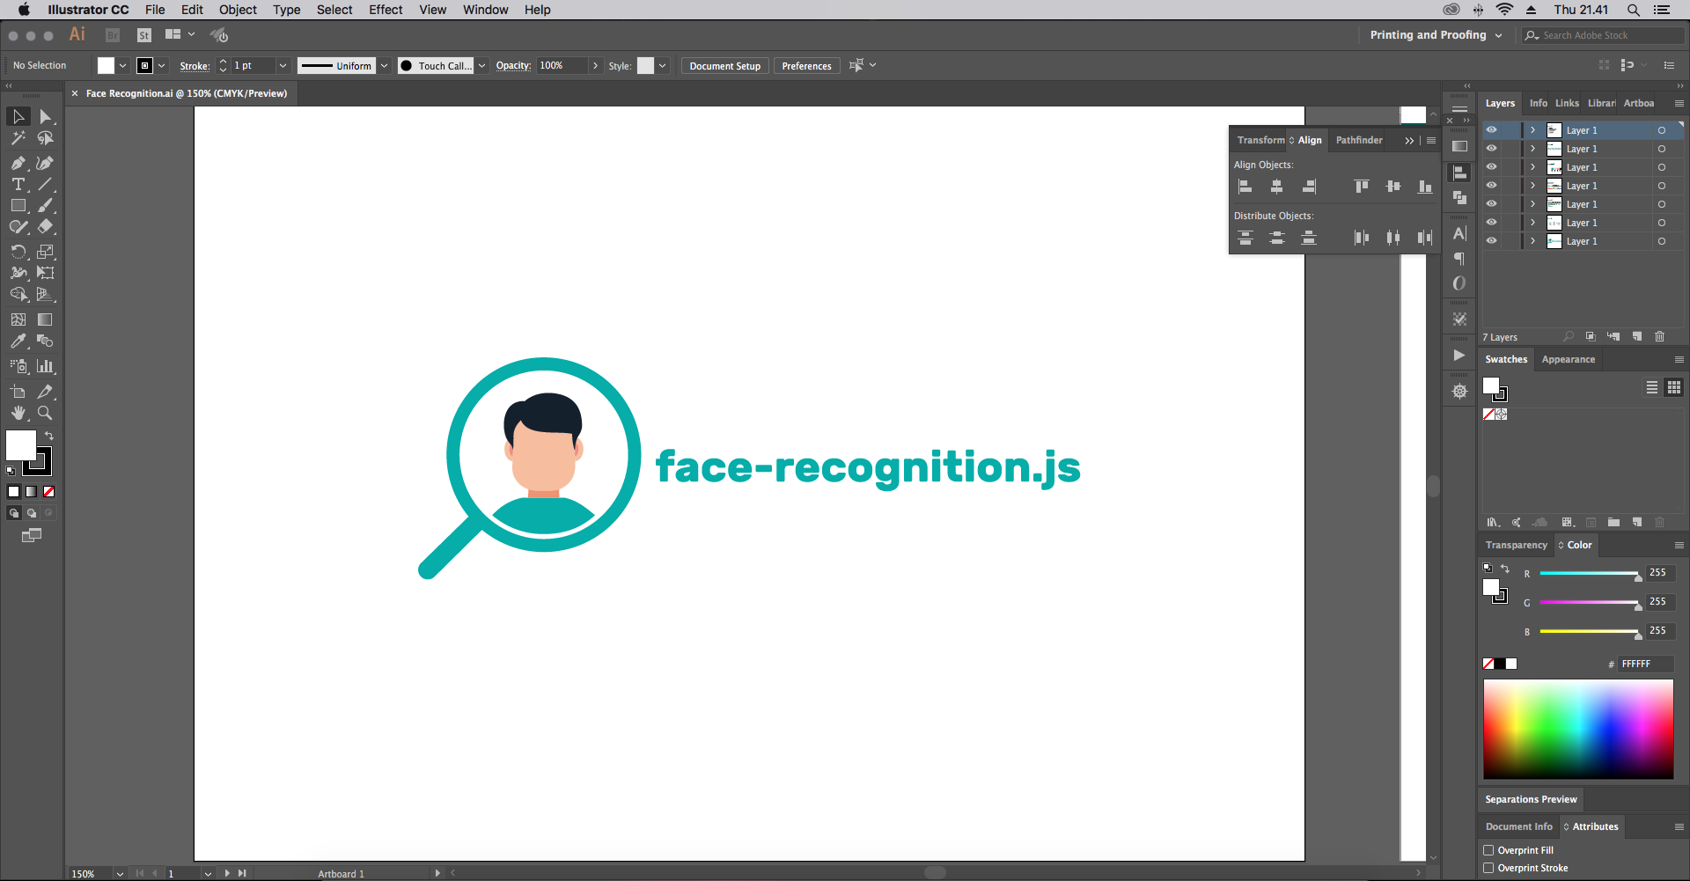This screenshot has height=881, width=1690.
Task: Choose the Rotate tool
Action: (x=18, y=252)
